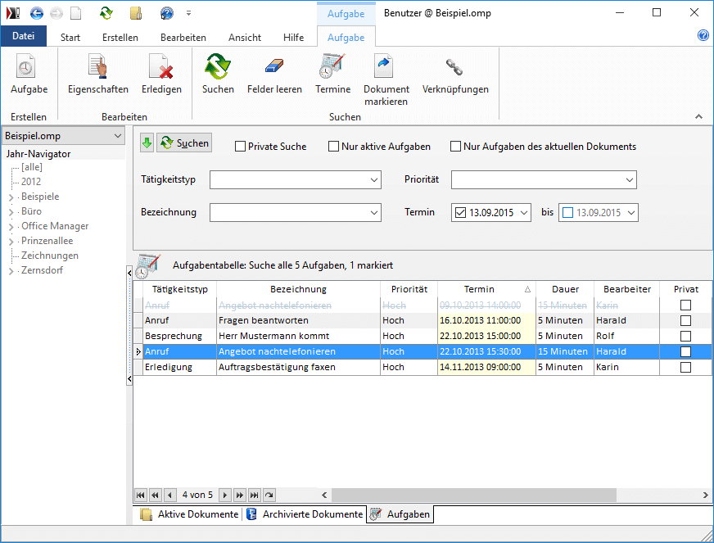
Task: Sort table by Priorität column header
Action: tap(409, 289)
